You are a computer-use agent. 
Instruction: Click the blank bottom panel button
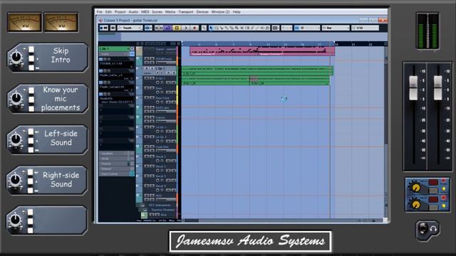48,220
